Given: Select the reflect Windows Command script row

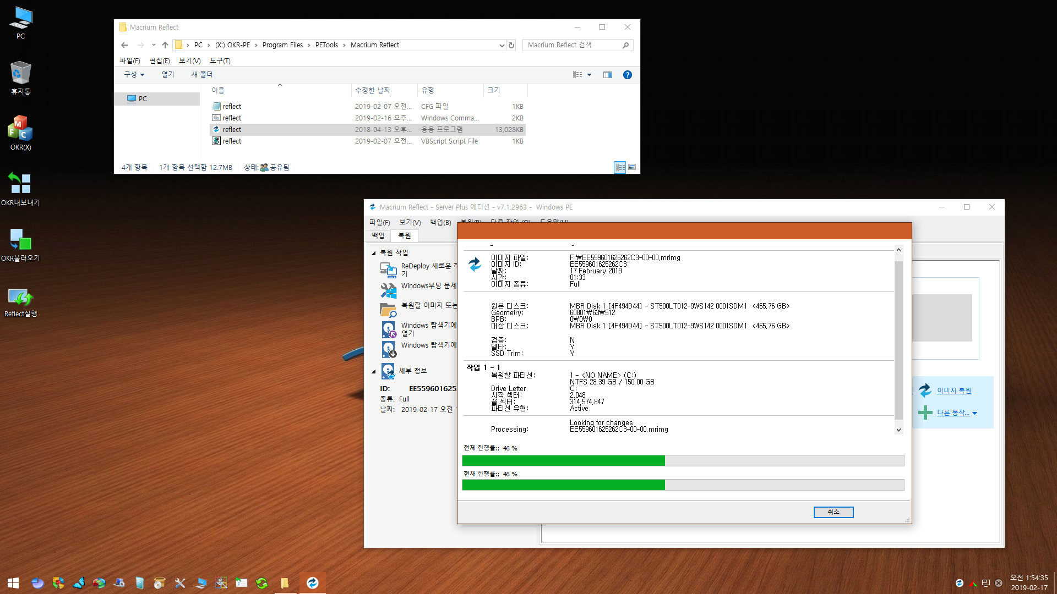Looking at the screenshot, I should click(x=368, y=118).
